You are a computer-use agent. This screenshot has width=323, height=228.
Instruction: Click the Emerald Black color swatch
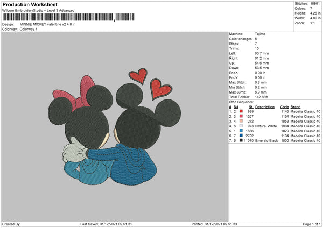(241, 140)
